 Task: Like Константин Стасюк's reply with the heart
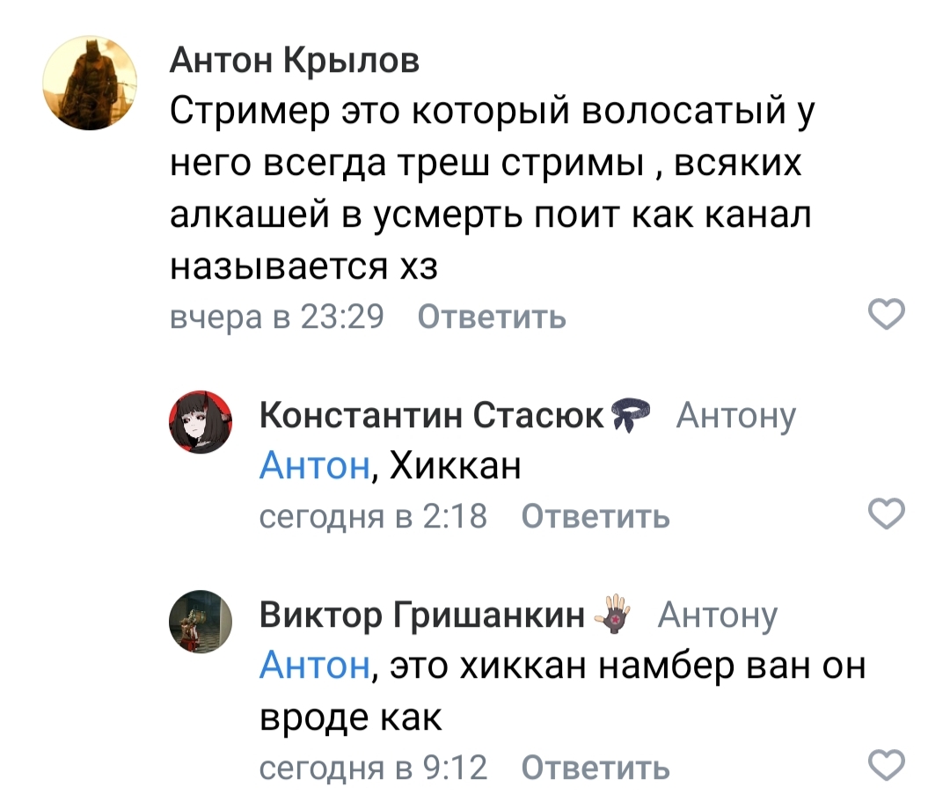click(x=886, y=513)
